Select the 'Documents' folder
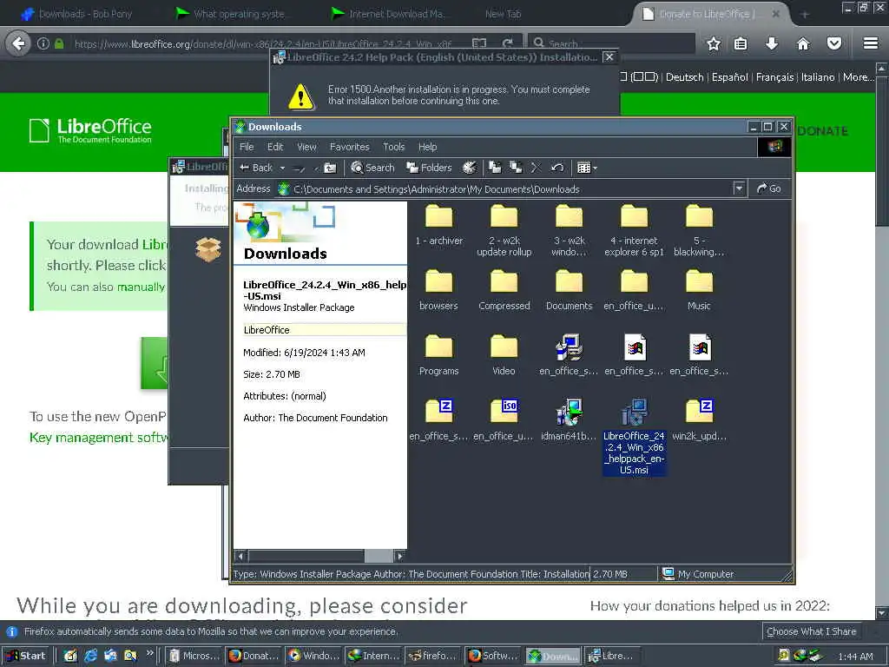 [x=570, y=290]
